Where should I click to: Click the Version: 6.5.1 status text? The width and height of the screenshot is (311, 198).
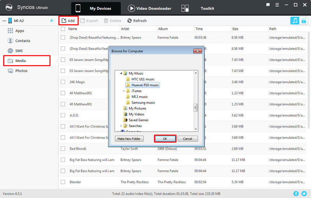click(x=12, y=194)
